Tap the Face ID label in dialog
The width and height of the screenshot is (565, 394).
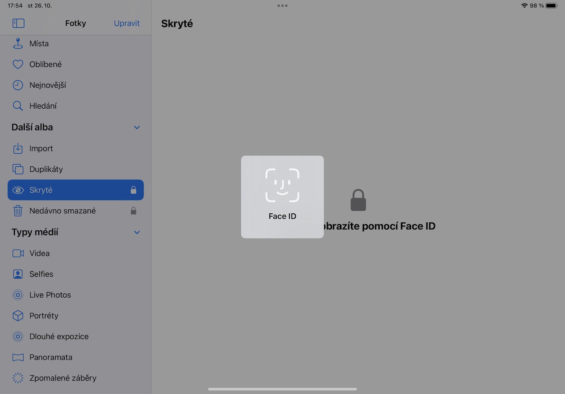tap(282, 216)
